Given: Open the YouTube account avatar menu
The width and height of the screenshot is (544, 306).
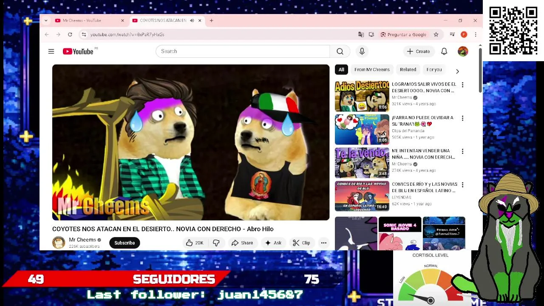Looking at the screenshot, I should pyautogui.click(x=463, y=51).
